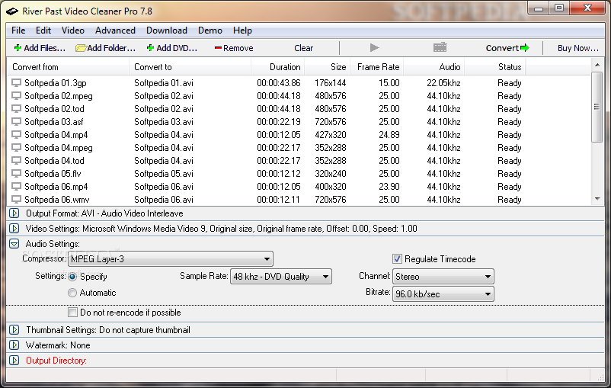Open the Bitrate 96.0 kb/sec dropdown

(443, 294)
